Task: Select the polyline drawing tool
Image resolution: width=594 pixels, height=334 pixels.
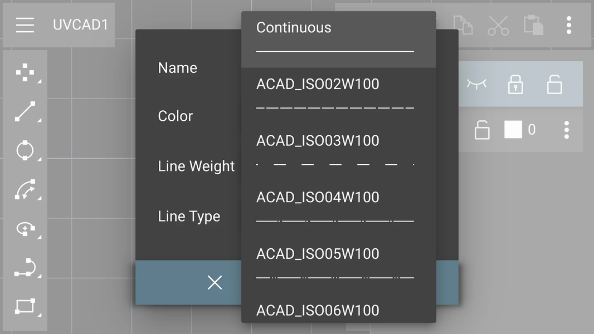Action: 25,267
